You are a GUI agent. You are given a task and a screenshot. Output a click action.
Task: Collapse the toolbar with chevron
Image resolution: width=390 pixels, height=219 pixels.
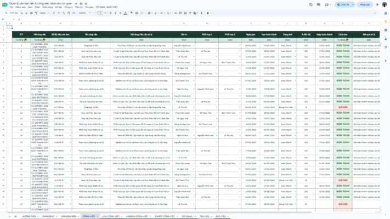(375, 13)
